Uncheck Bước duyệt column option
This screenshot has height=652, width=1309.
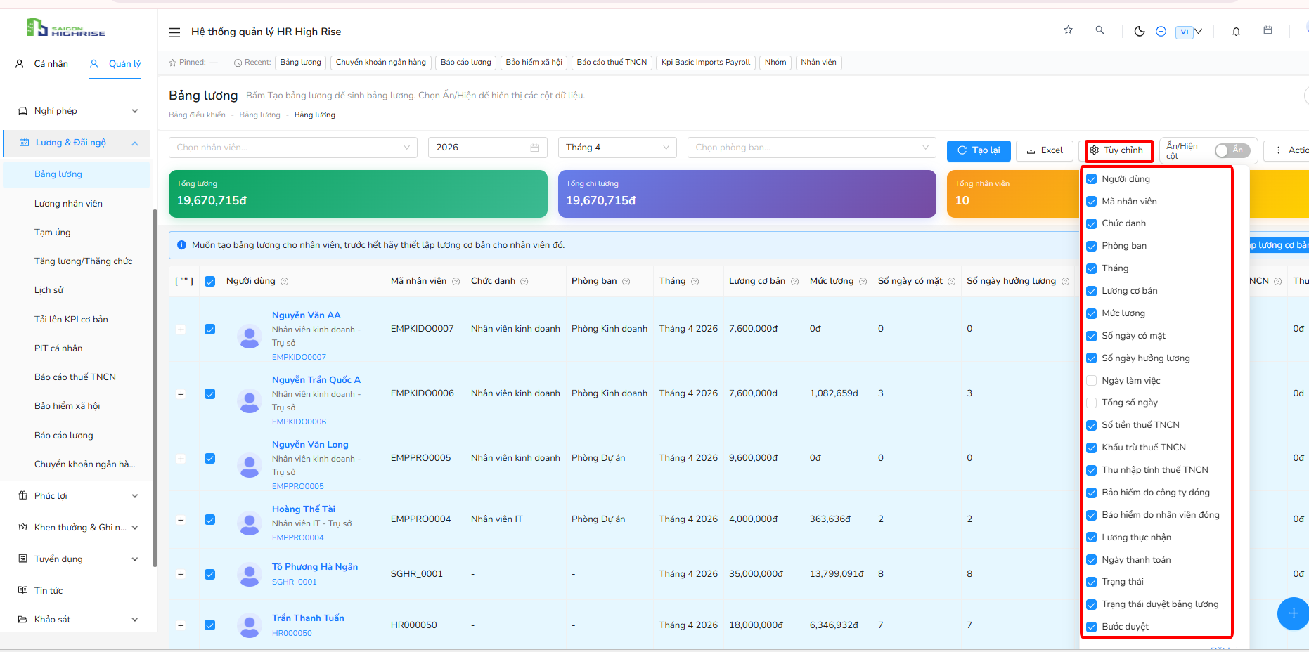pos(1091,627)
